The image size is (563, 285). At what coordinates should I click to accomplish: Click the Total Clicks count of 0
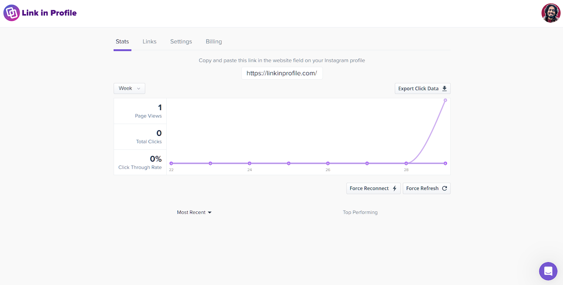pyautogui.click(x=159, y=133)
